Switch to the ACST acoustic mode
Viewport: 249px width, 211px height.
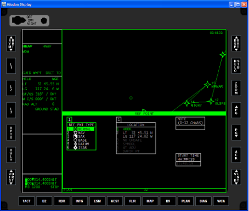pos(115,201)
